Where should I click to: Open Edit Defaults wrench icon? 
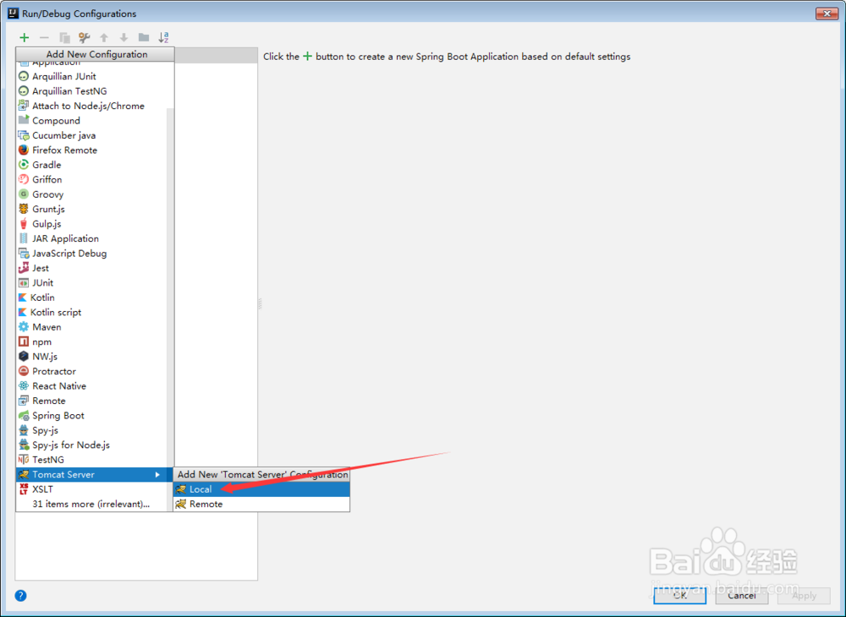(84, 38)
